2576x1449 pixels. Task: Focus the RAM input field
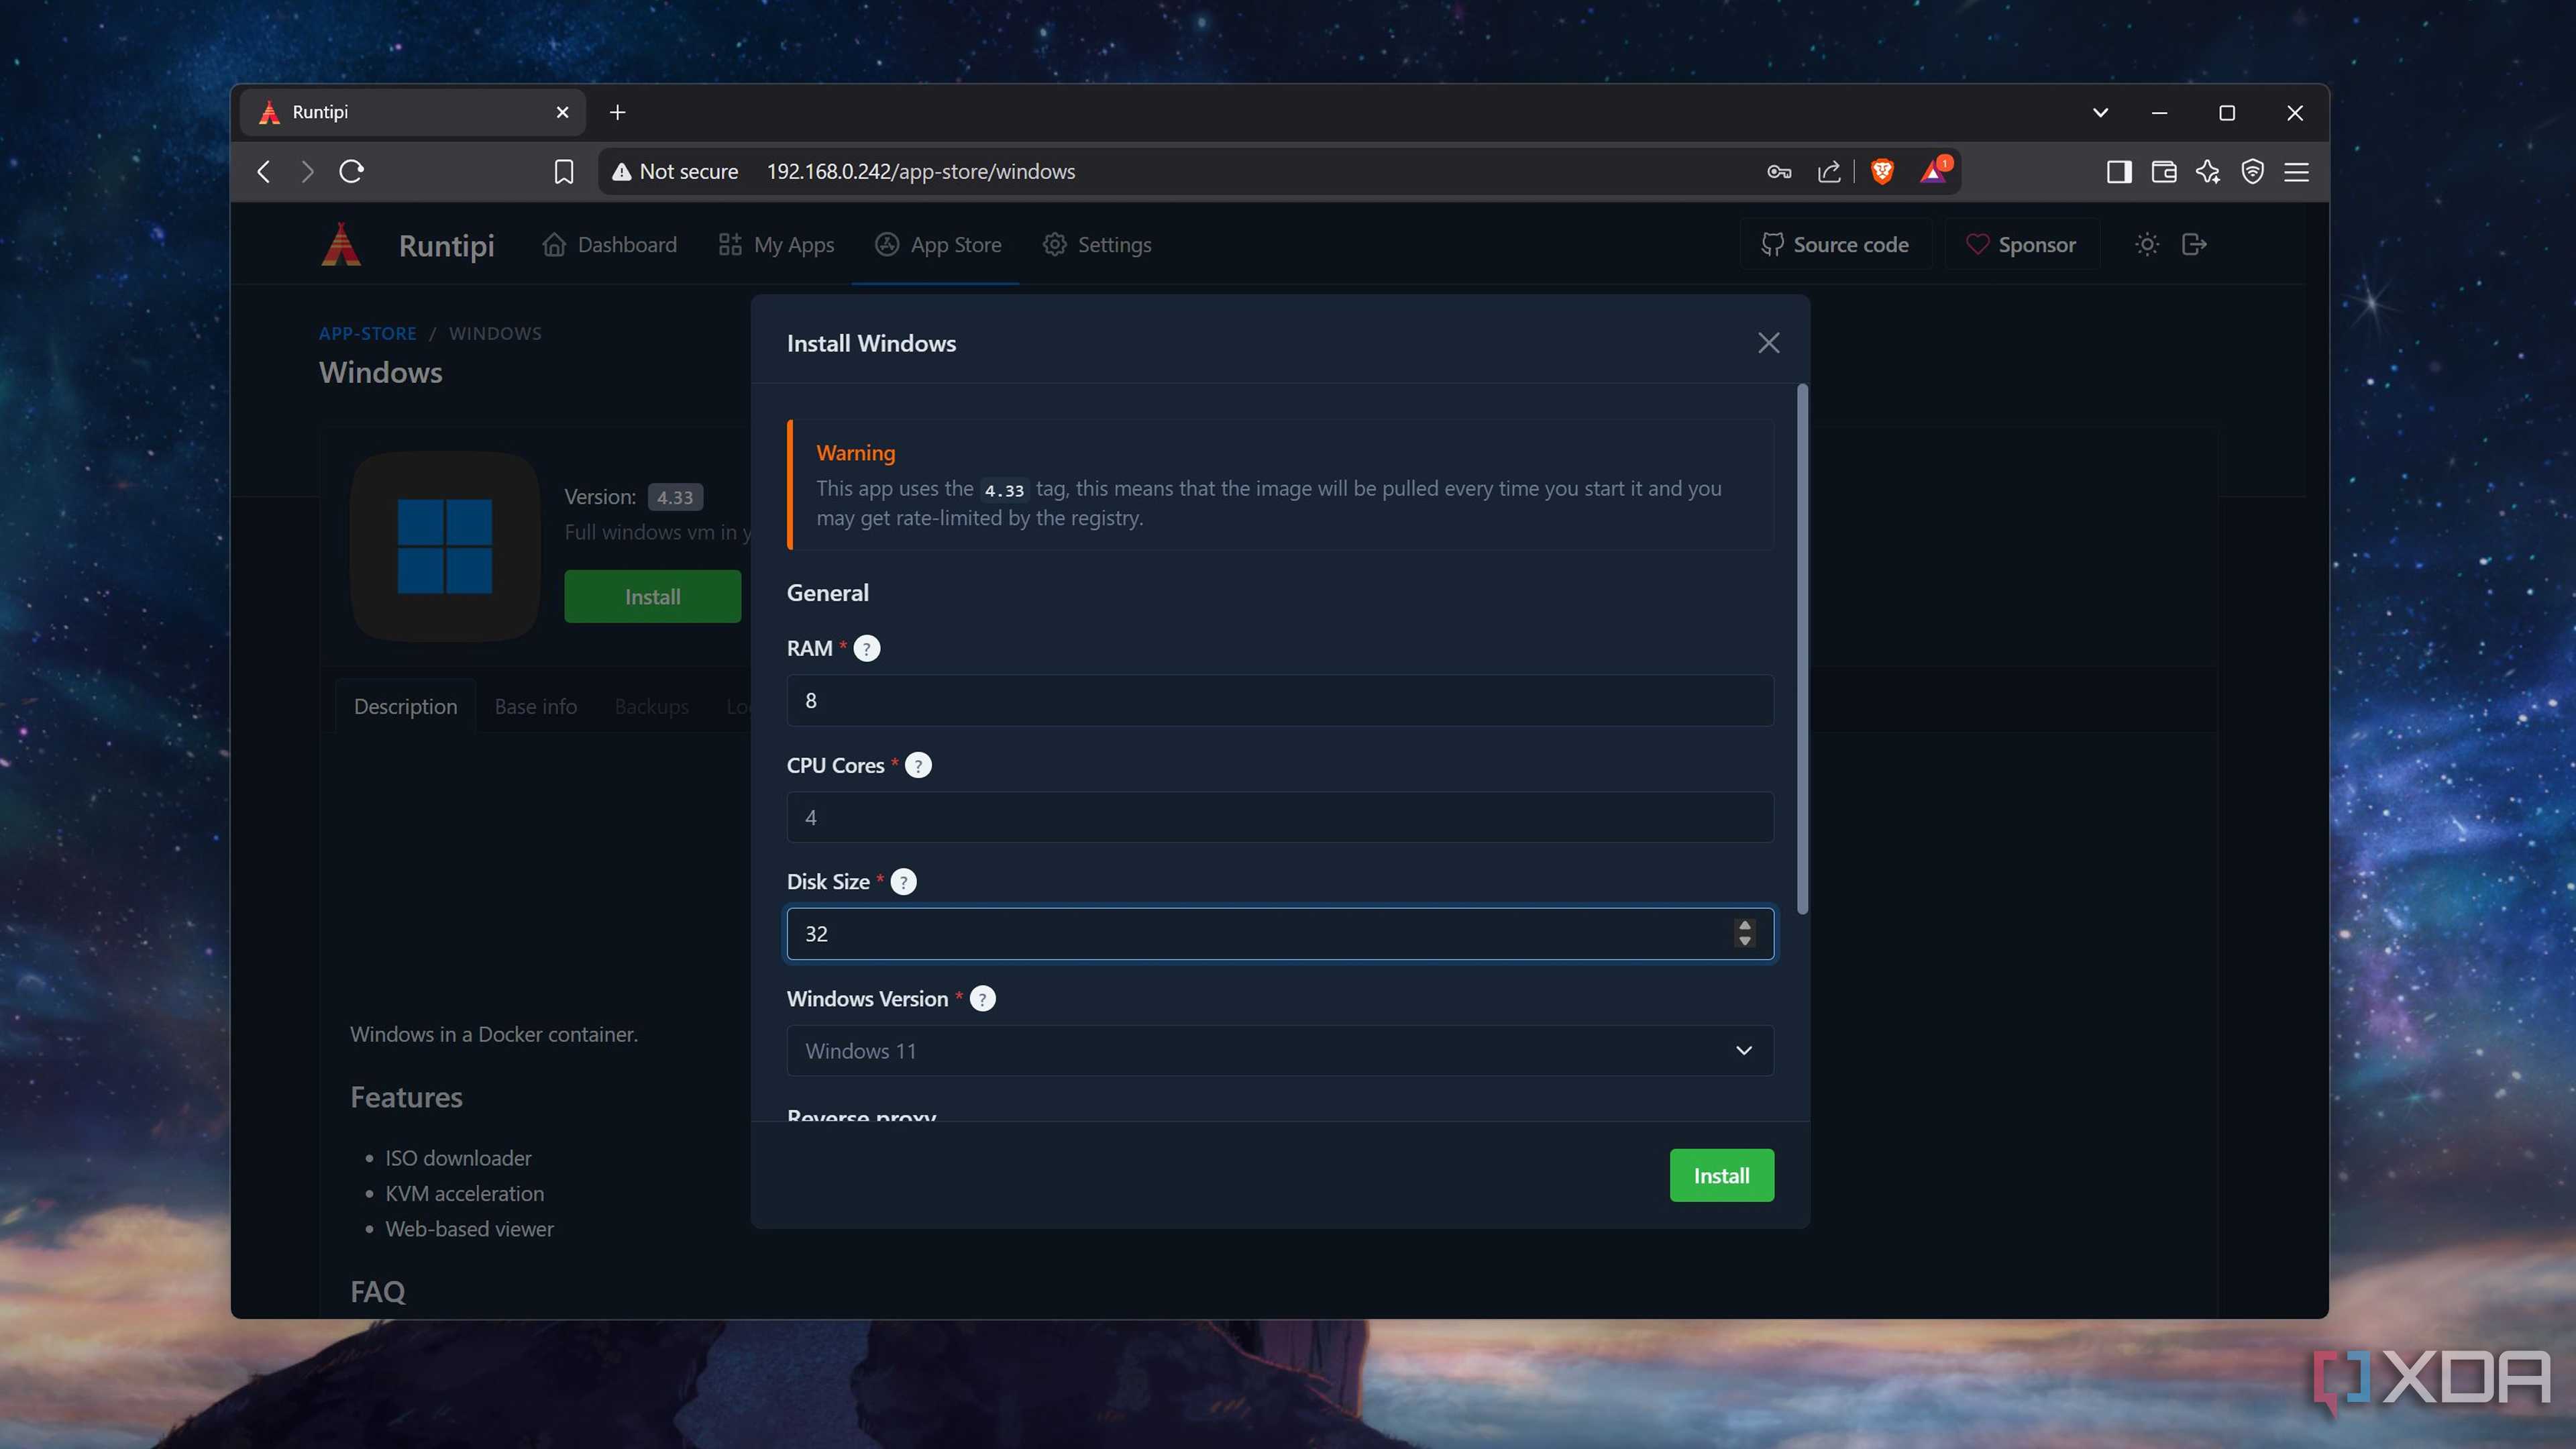click(x=1280, y=700)
